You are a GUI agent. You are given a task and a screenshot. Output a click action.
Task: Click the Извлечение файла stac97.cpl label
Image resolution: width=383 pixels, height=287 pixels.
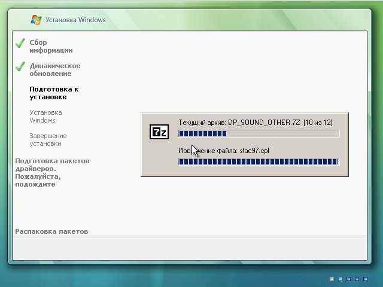point(224,151)
